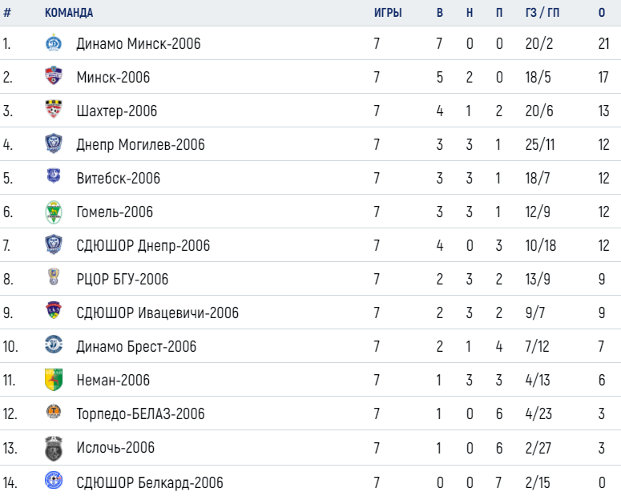
Task: Click the Минск-2006 crest icon
Action: [x=54, y=75]
